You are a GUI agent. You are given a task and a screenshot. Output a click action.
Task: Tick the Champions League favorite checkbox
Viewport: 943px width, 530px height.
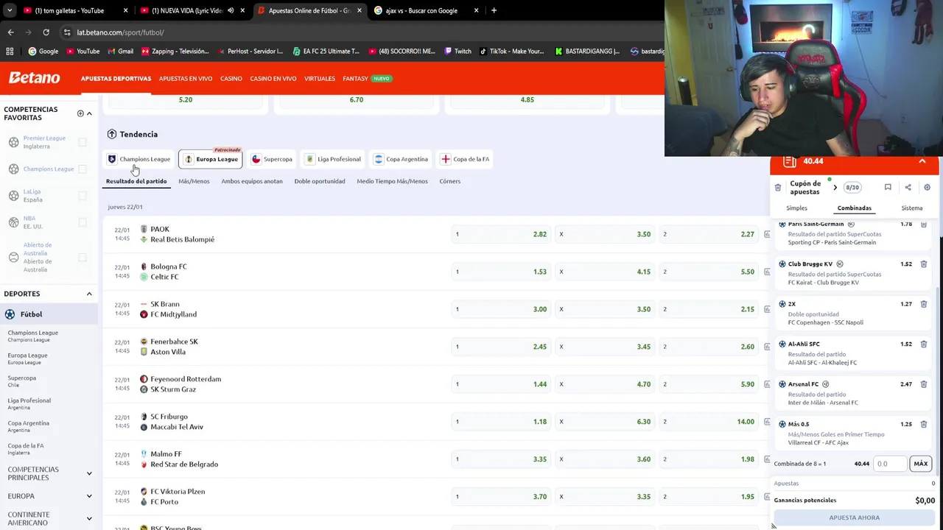pyautogui.click(x=83, y=169)
